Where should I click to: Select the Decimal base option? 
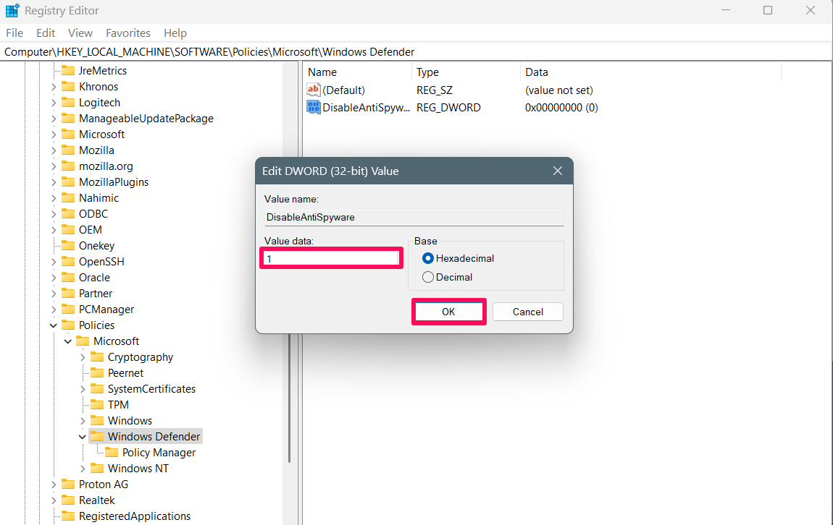click(x=427, y=277)
